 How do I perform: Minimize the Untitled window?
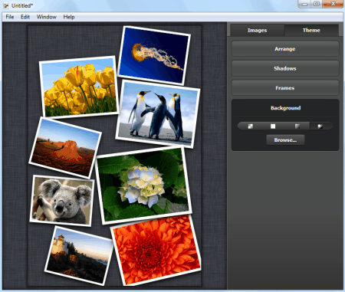[304, 4]
